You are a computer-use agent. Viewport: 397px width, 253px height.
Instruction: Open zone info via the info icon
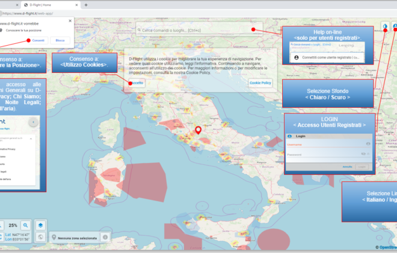(x=105, y=237)
